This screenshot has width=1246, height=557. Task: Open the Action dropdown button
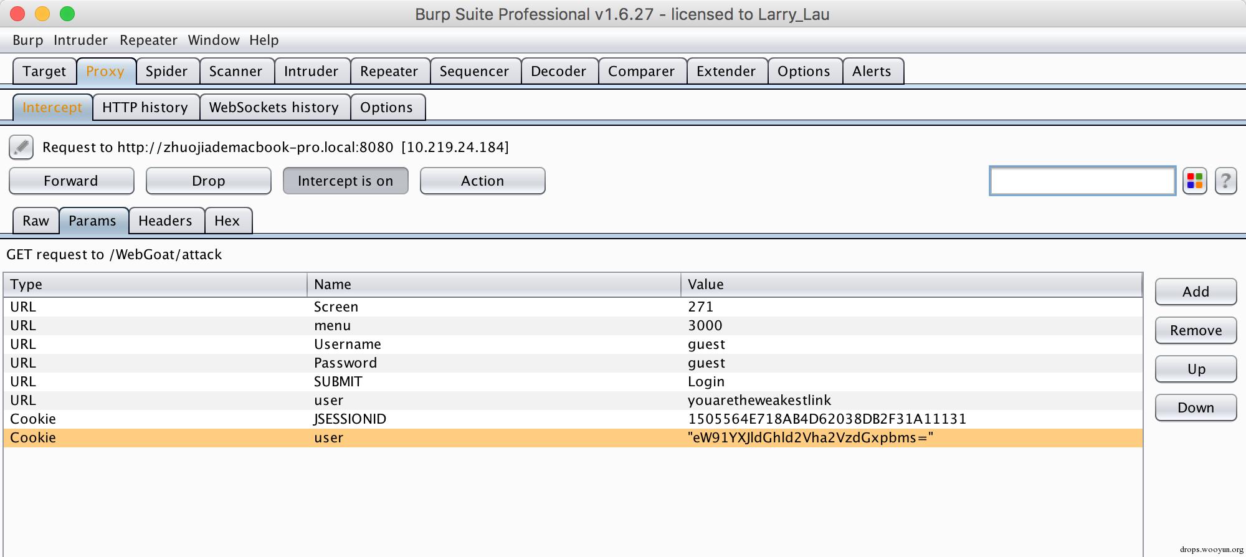(x=482, y=181)
